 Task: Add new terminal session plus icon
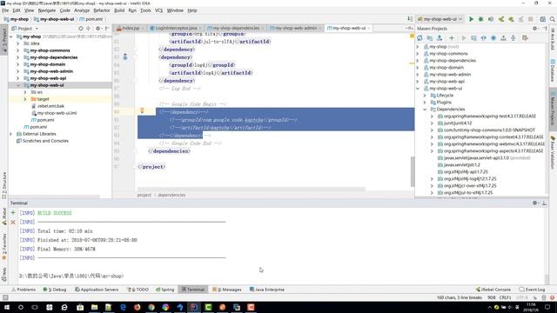pos(13,212)
